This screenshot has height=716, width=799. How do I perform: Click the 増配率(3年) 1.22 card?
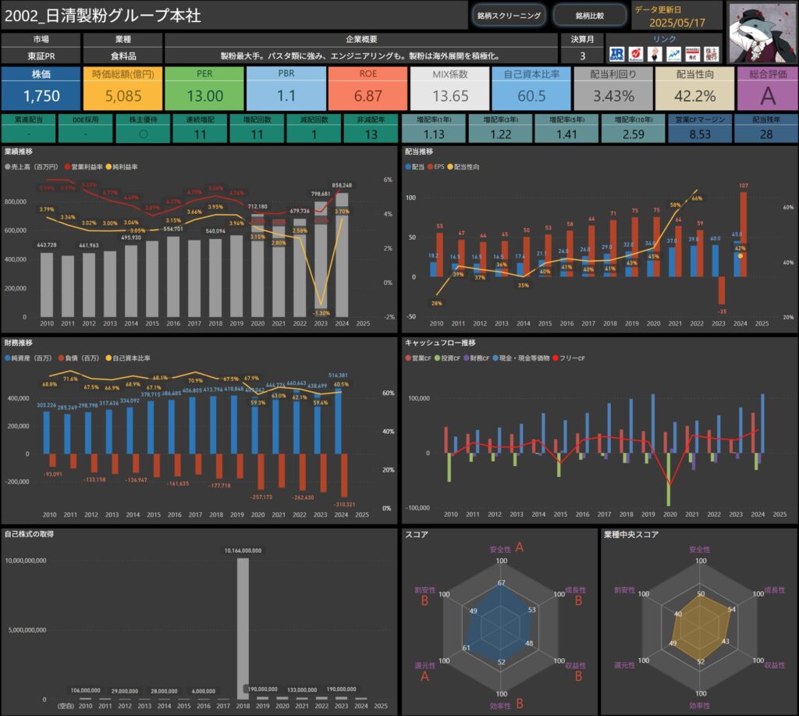pos(500,129)
